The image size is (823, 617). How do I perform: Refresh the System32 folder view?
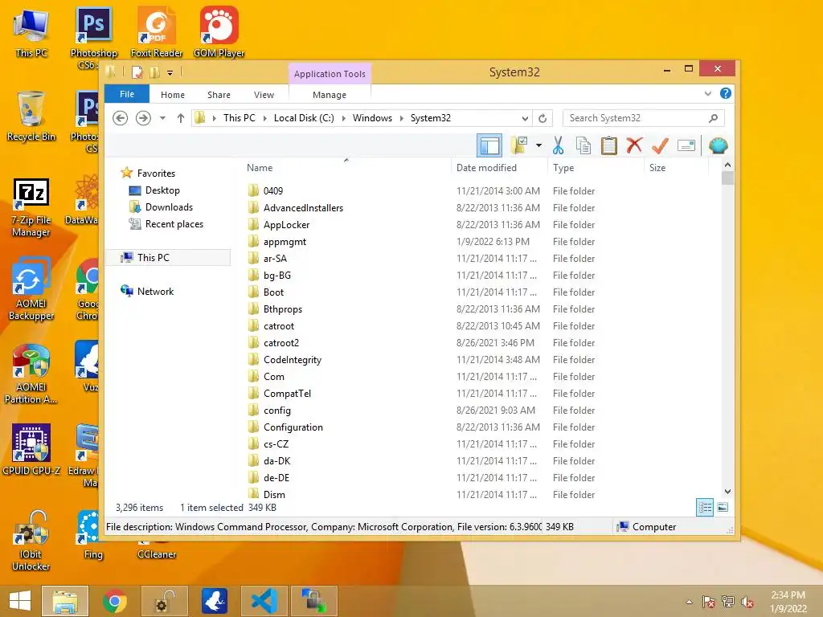pyautogui.click(x=543, y=118)
